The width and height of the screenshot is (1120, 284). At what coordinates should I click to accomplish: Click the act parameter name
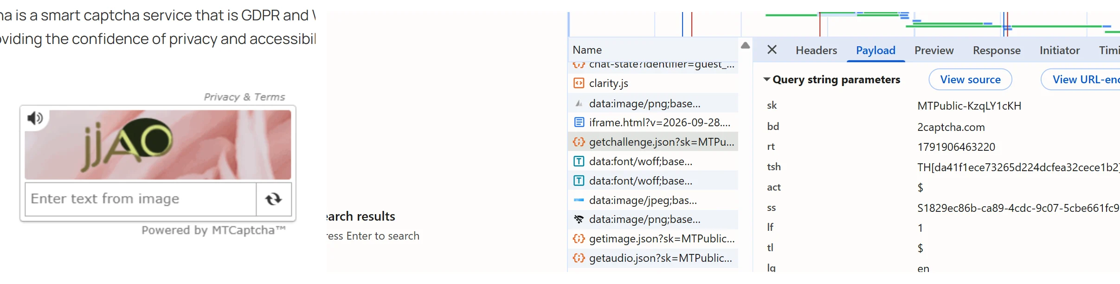tap(774, 187)
